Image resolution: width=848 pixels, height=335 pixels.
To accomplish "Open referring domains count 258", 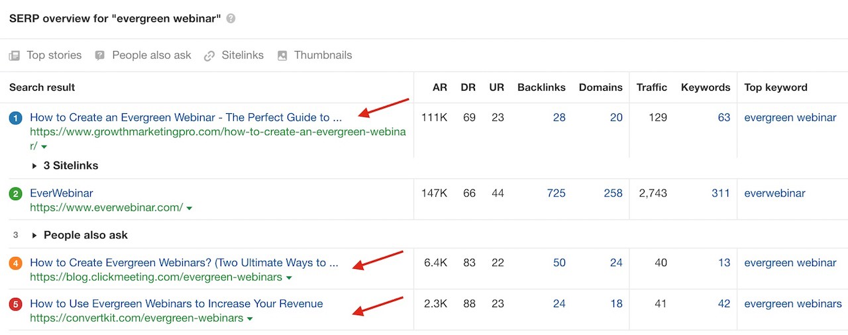I will click(x=613, y=193).
